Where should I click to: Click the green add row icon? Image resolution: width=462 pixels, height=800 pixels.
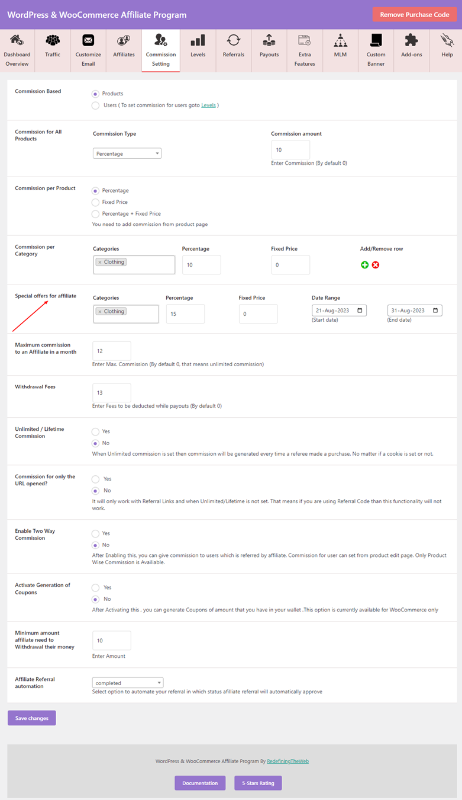click(364, 265)
